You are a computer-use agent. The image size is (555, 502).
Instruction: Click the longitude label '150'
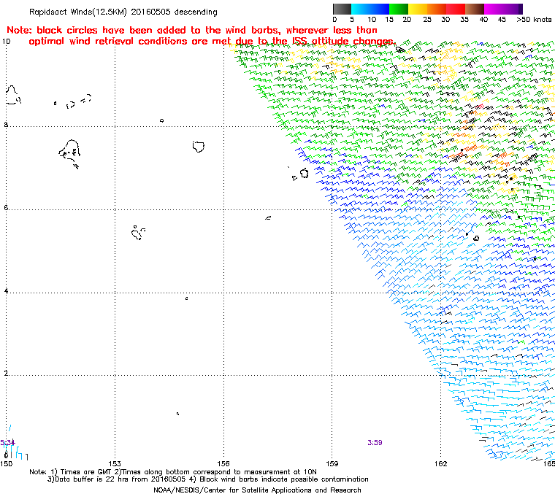7,463
